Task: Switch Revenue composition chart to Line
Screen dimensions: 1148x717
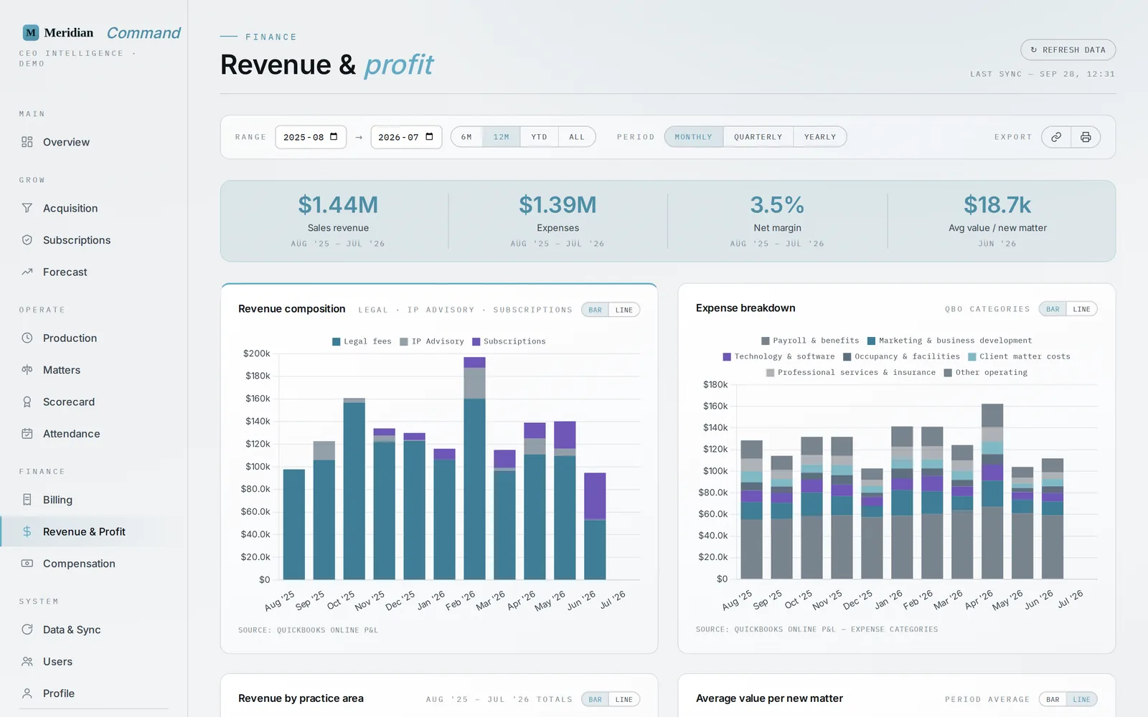Action: [624, 310]
